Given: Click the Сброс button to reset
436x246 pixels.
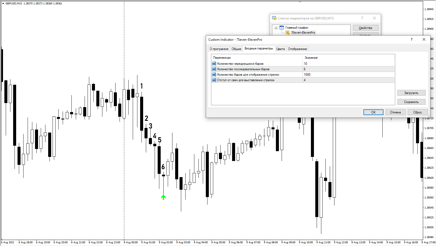Looking at the screenshot, I should [417, 112].
